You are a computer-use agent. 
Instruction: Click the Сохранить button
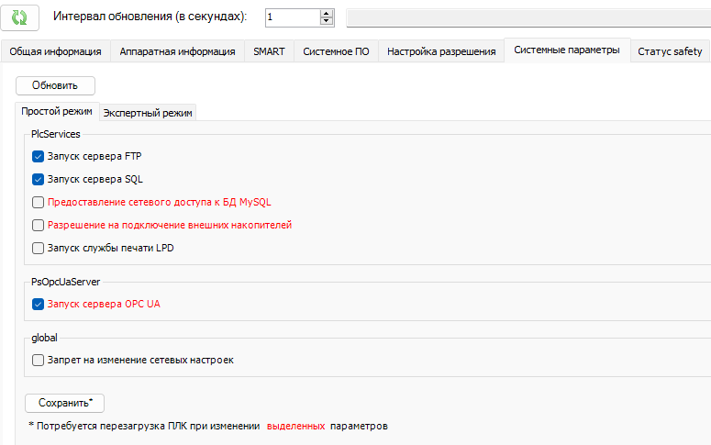point(64,403)
